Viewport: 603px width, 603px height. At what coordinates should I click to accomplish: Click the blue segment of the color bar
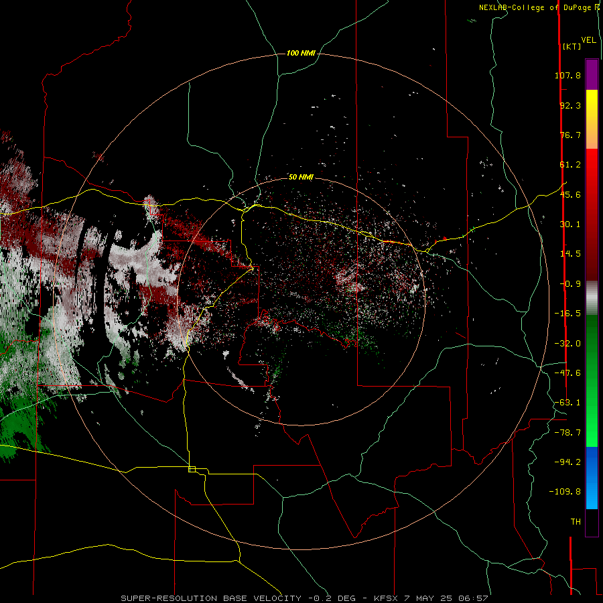pyautogui.click(x=592, y=478)
